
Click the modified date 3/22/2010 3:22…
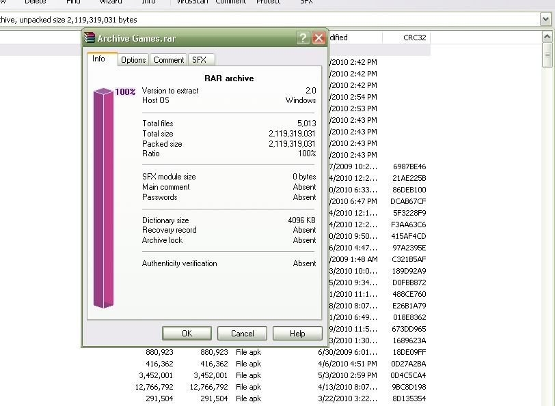coord(348,398)
